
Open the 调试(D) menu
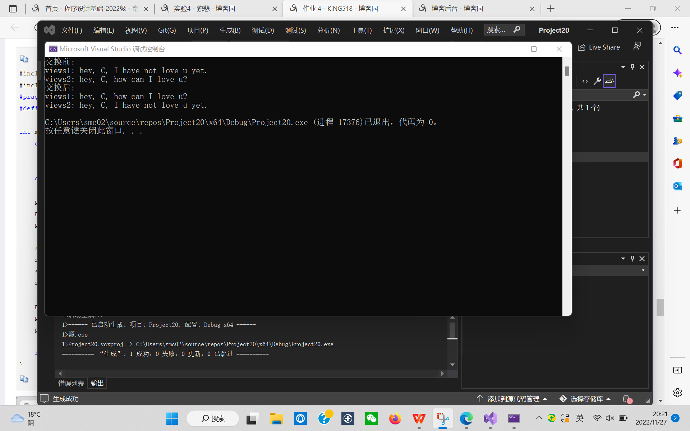[x=263, y=30]
